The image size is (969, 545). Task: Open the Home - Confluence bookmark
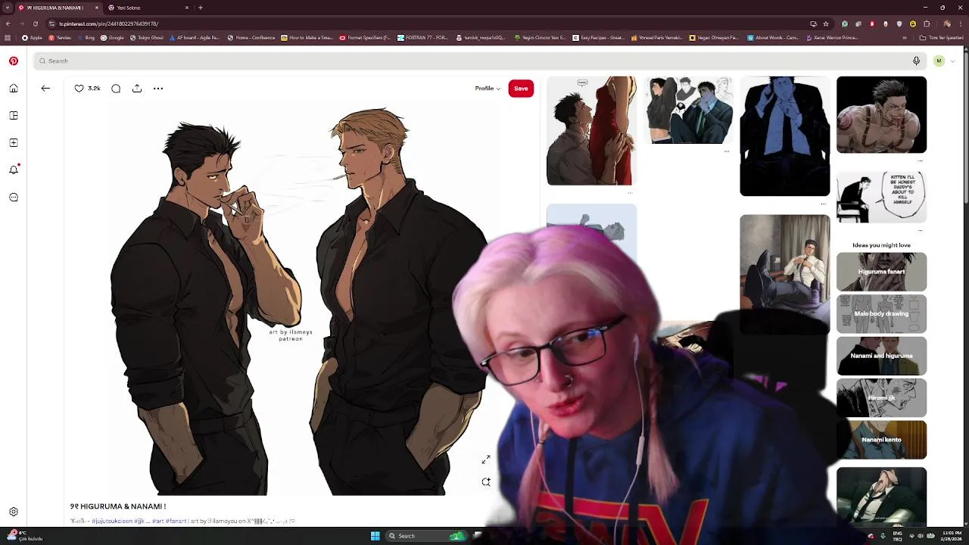click(x=251, y=38)
